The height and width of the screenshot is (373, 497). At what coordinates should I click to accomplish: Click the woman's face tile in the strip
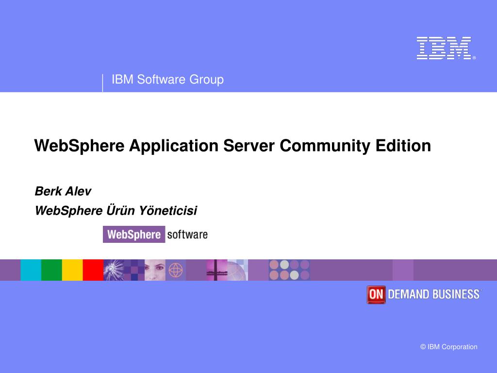[155, 270]
